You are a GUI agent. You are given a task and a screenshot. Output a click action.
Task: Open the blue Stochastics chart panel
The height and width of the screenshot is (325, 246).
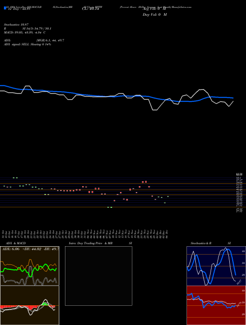coord(216,266)
